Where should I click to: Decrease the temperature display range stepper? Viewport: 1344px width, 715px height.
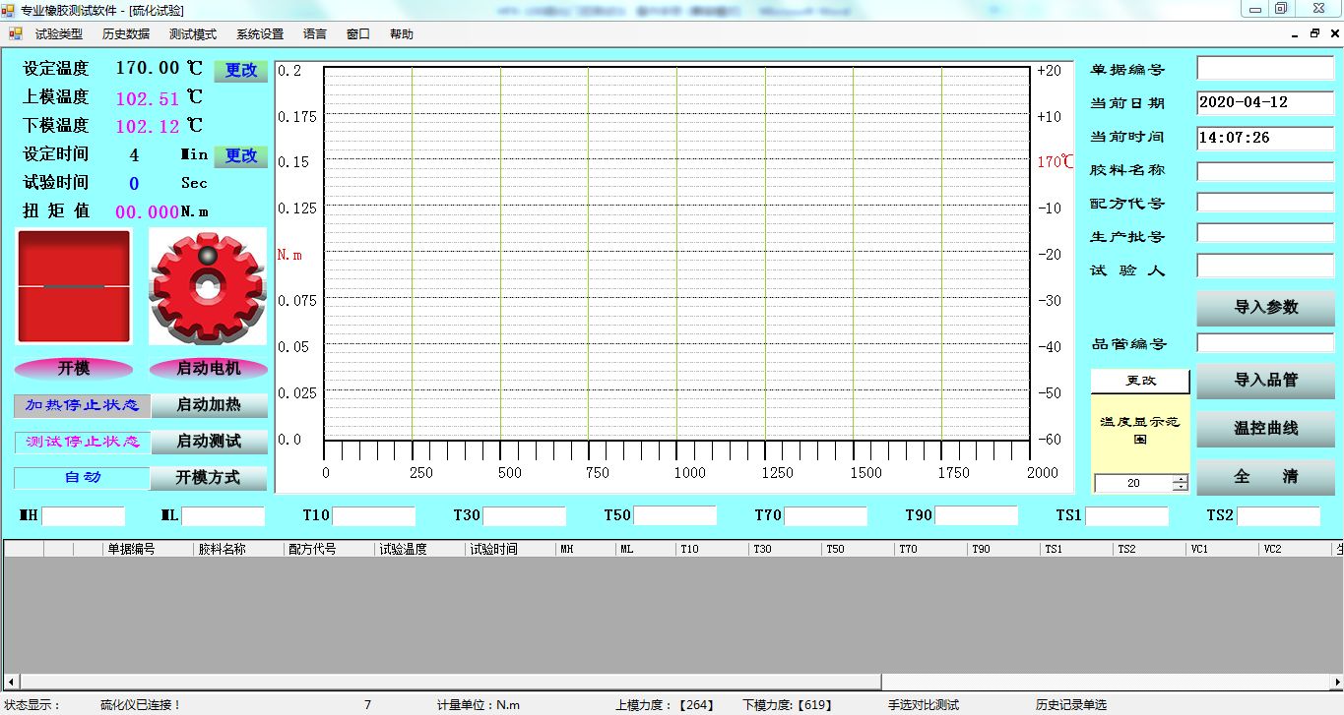[x=1180, y=487]
